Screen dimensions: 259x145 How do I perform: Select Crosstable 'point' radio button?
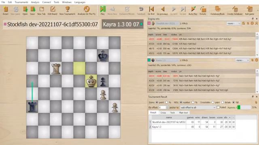click(213, 102)
